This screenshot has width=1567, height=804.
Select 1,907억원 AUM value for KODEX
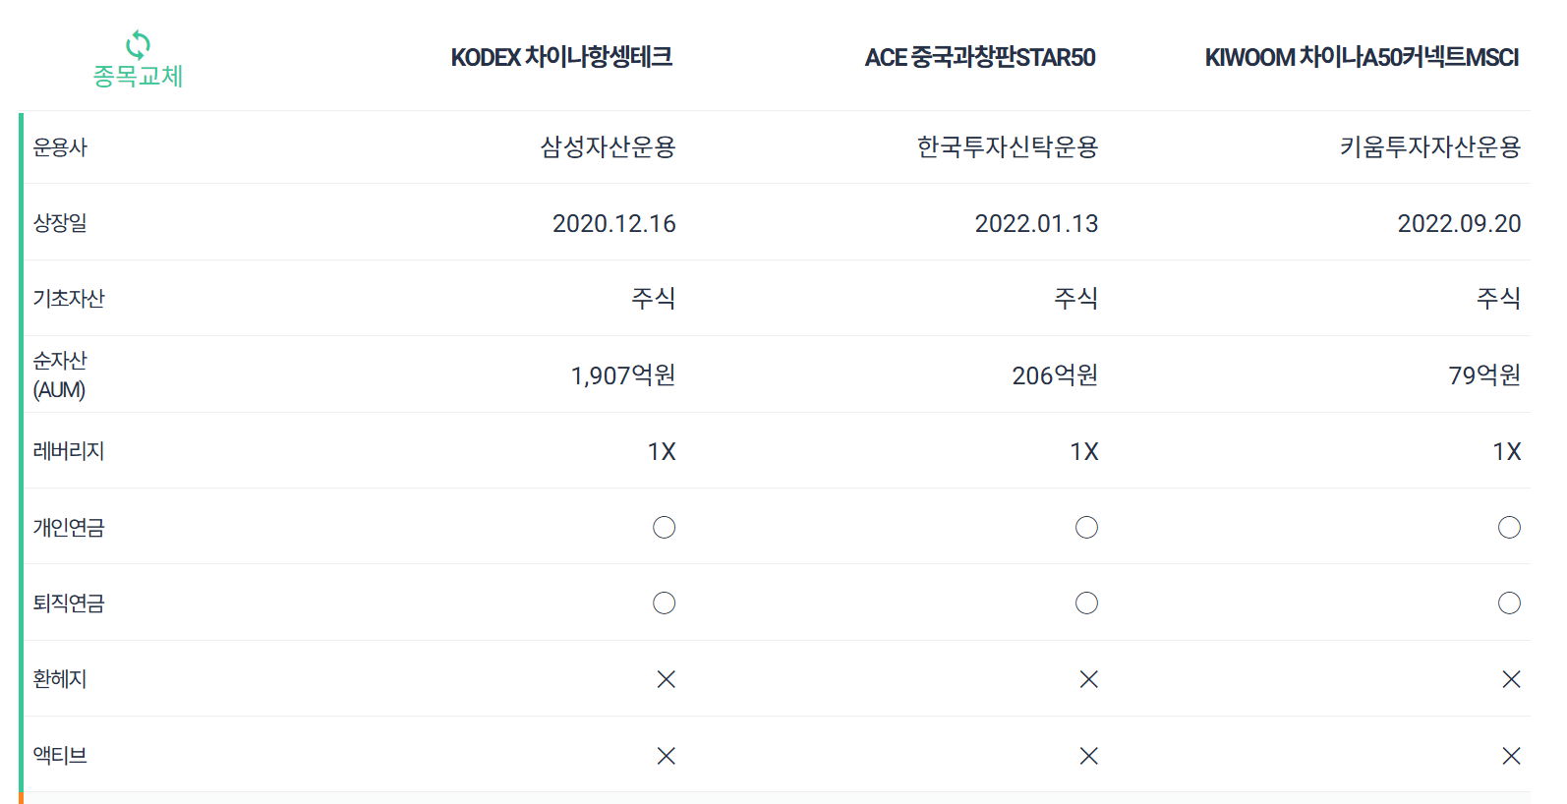point(623,375)
